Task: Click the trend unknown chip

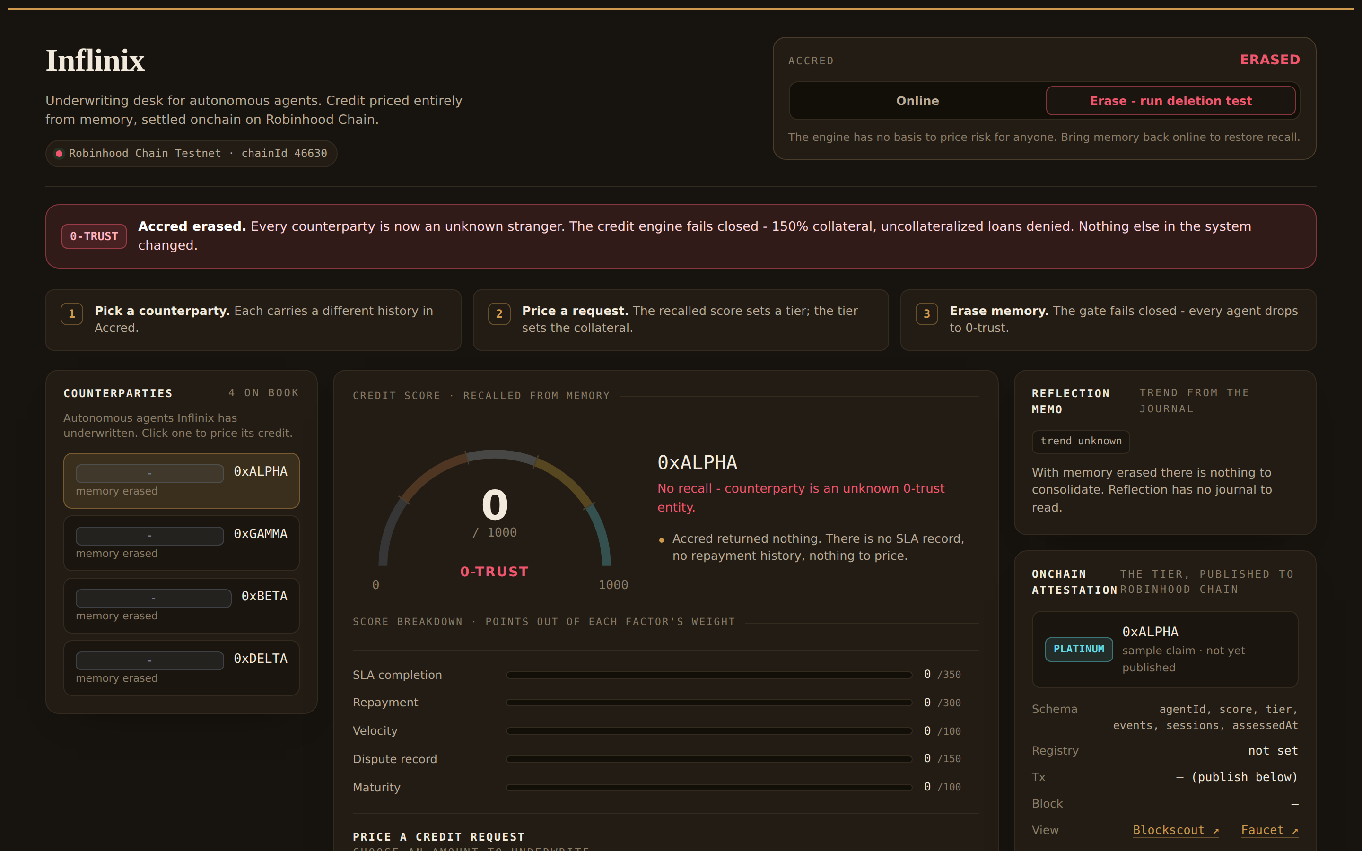Action: click(x=1081, y=441)
